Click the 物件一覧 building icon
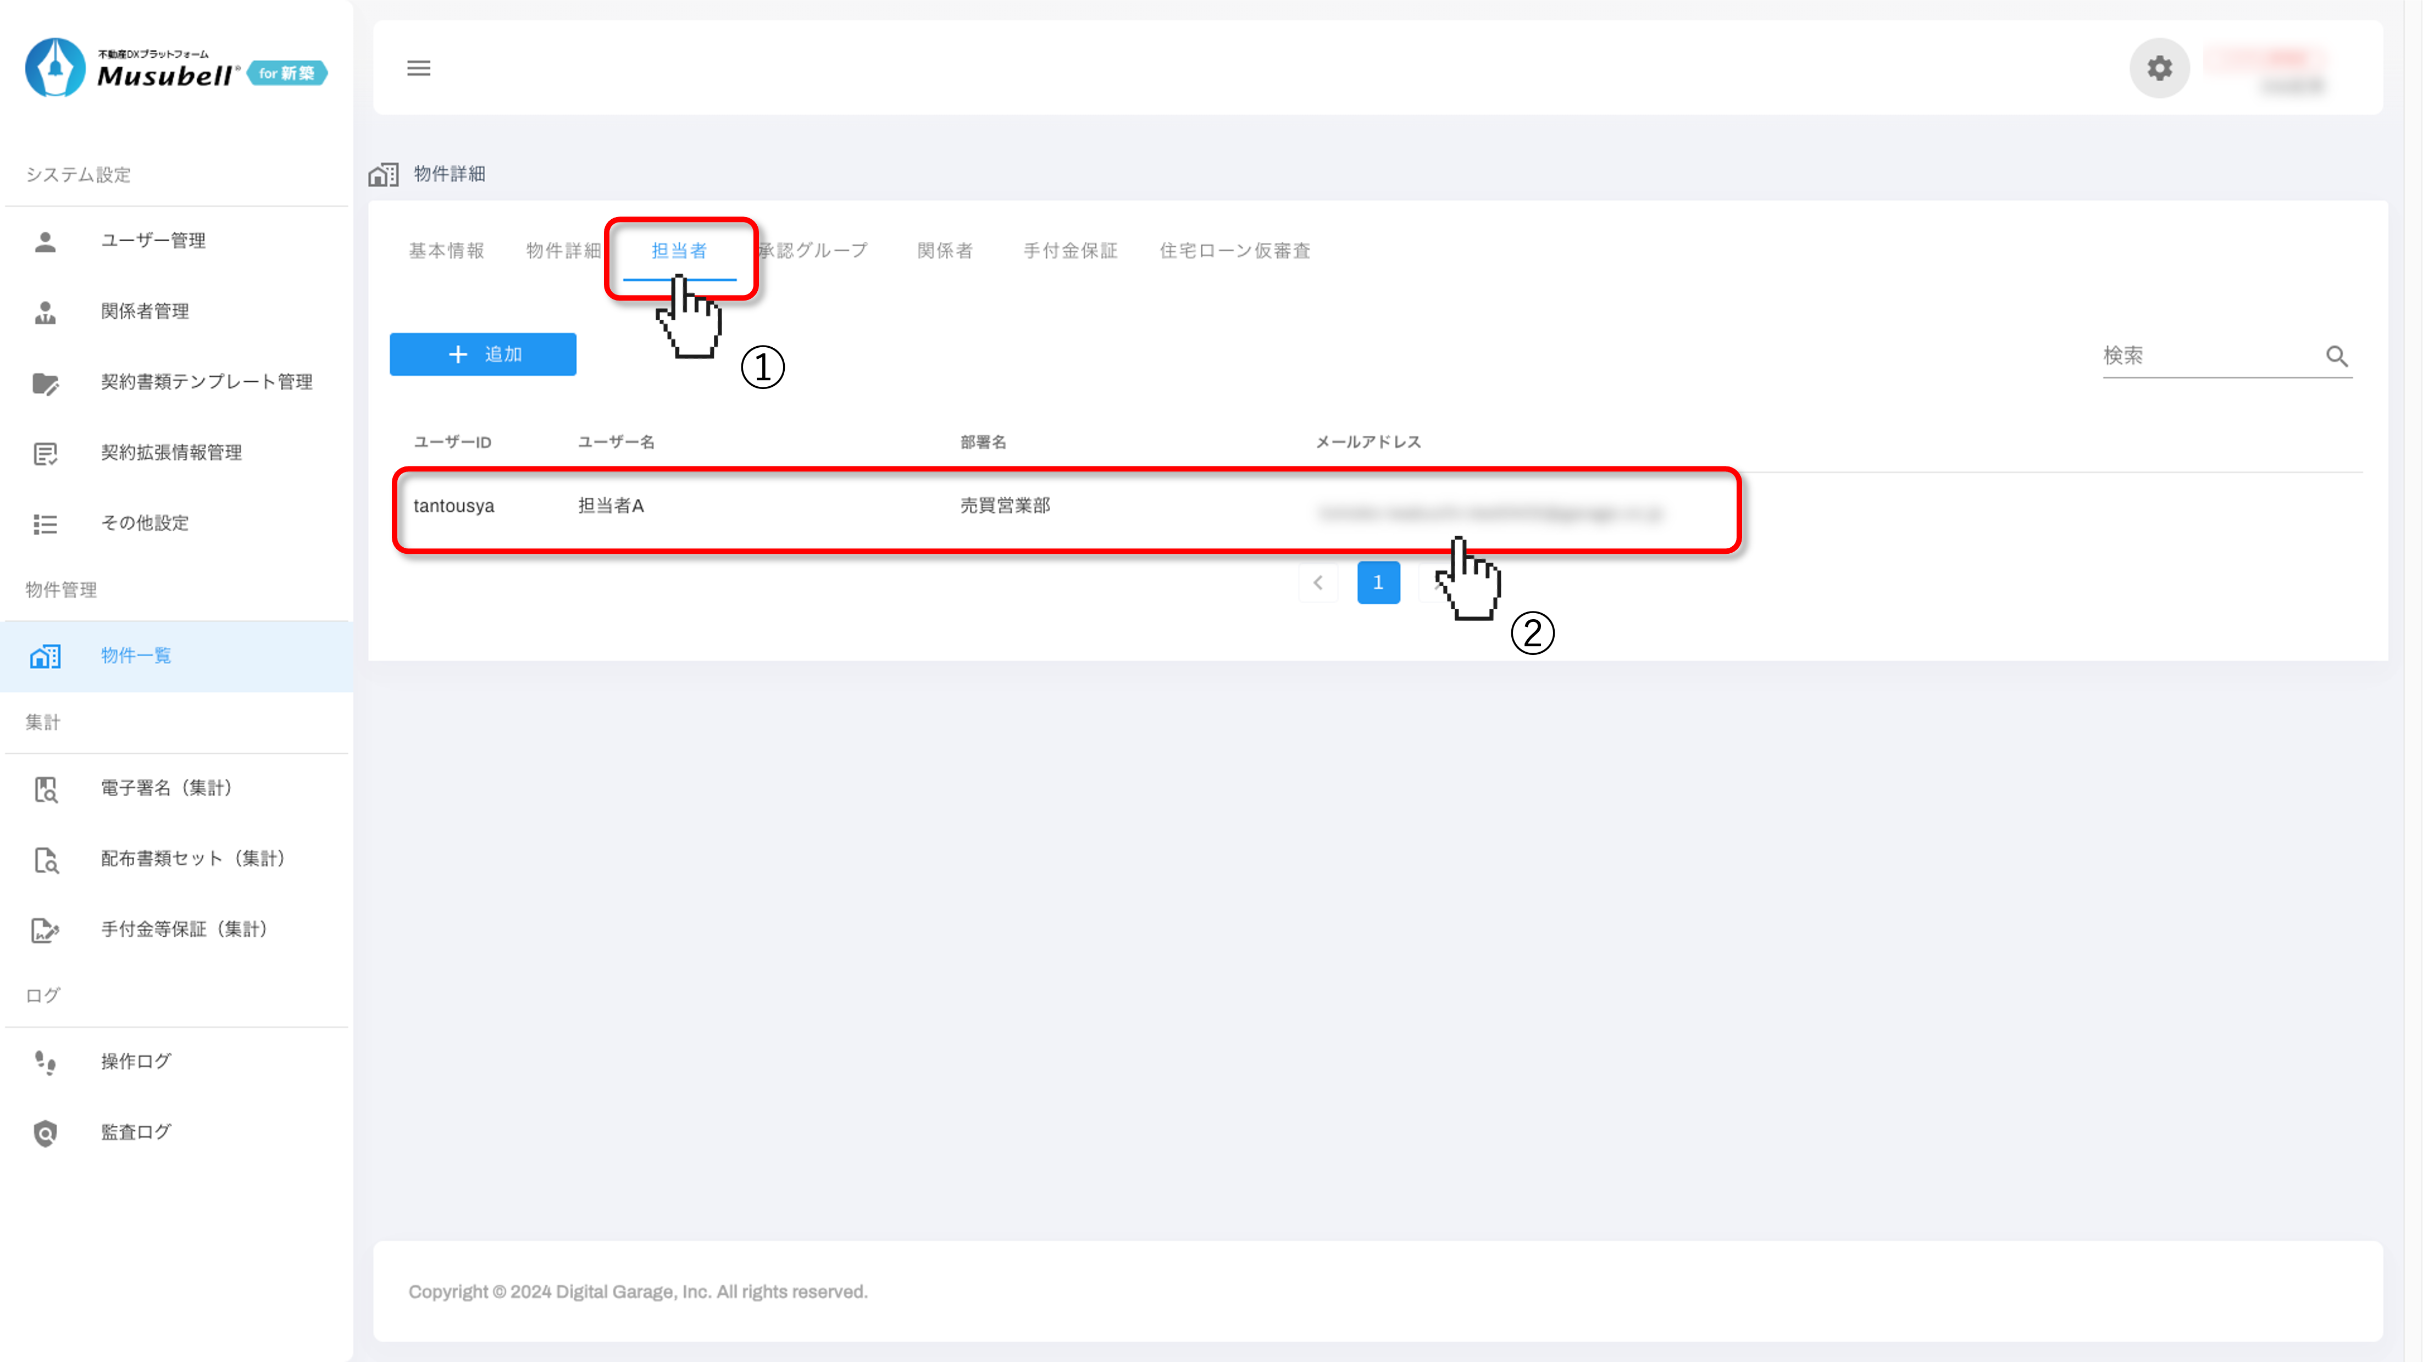This screenshot has height=1362, width=2423. click(45, 655)
